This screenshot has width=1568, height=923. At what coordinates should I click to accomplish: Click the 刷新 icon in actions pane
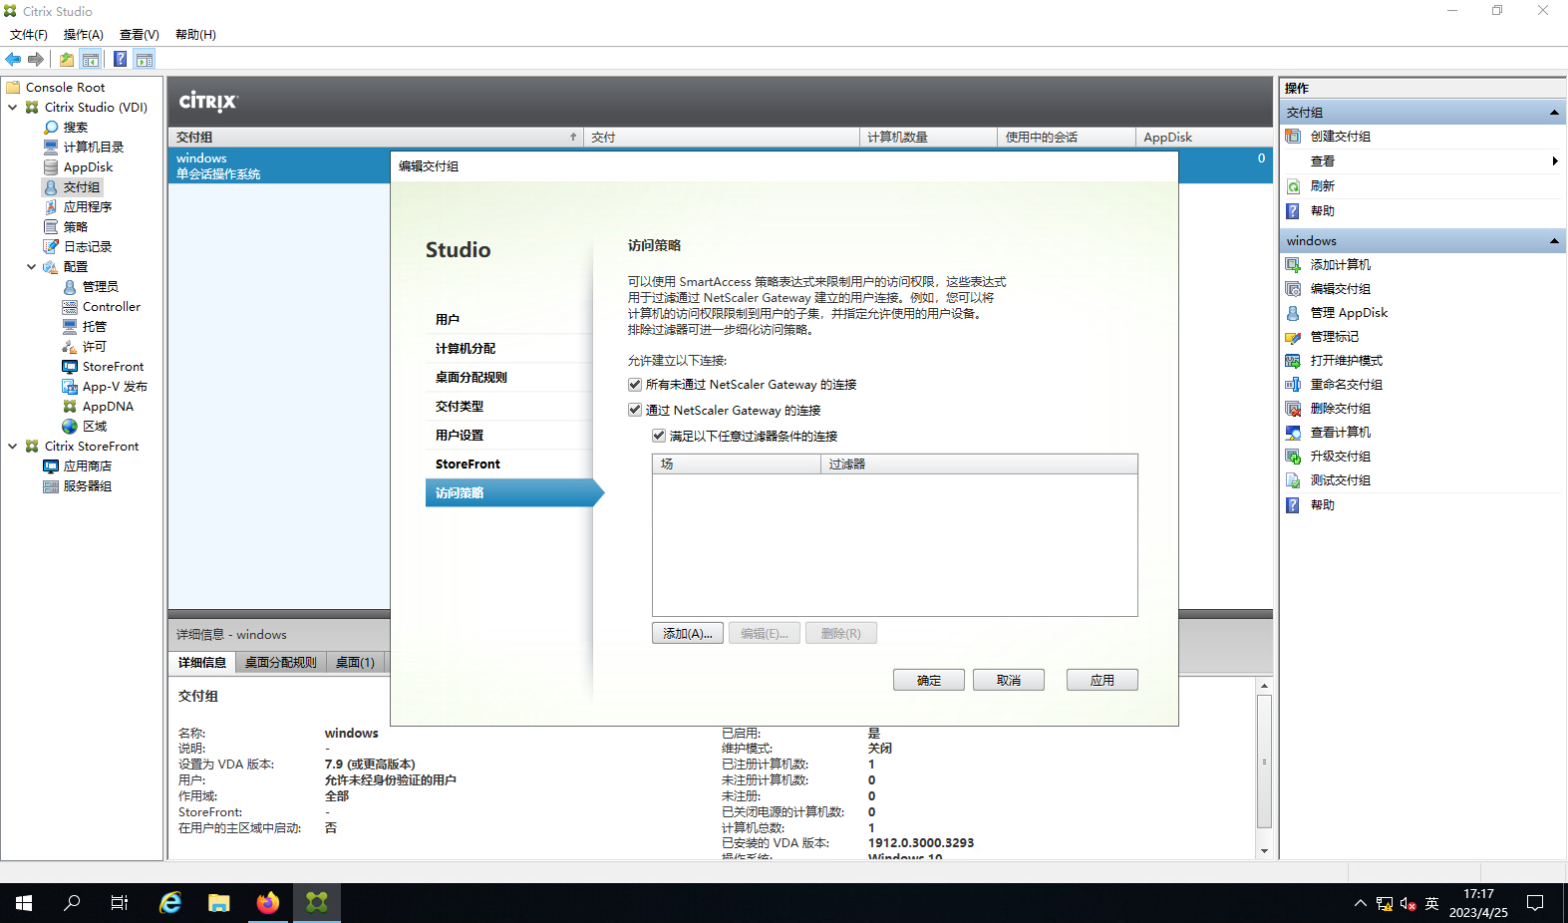pyautogui.click(x=1293, y=186)
